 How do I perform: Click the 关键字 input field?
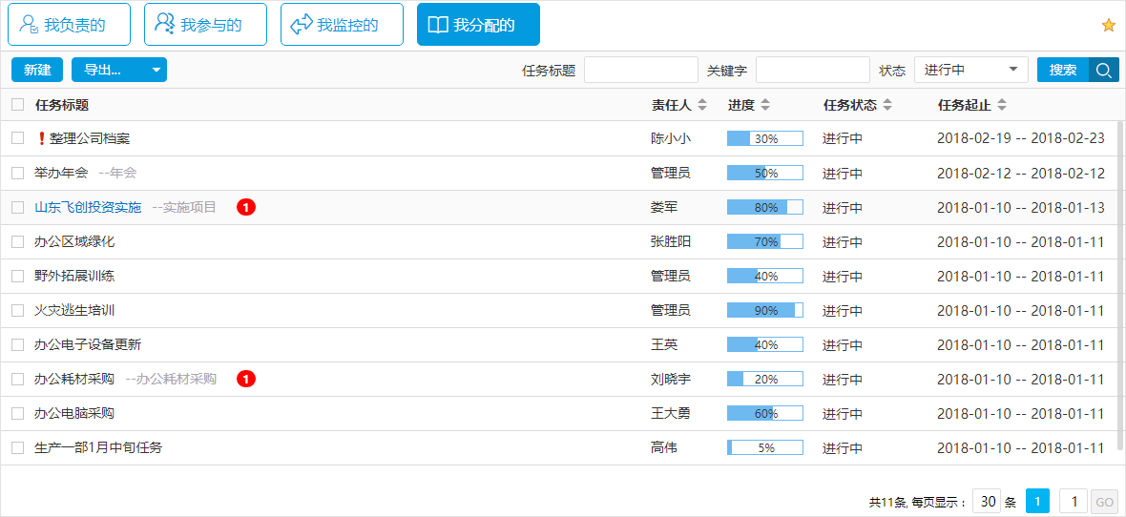tap(812, 70)
